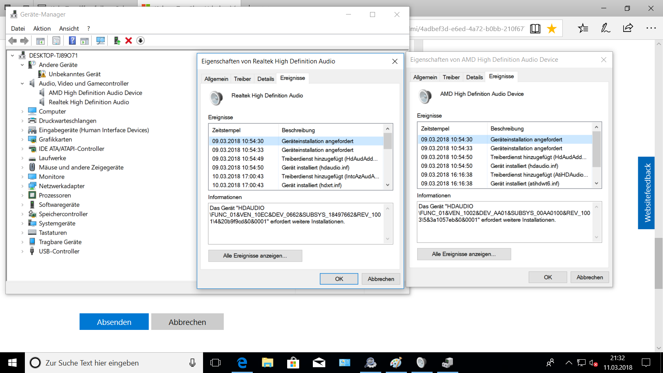Open Details tab in Realtek dialog
Viewport: 663px width, 373px height.
(x=266, y=79)
